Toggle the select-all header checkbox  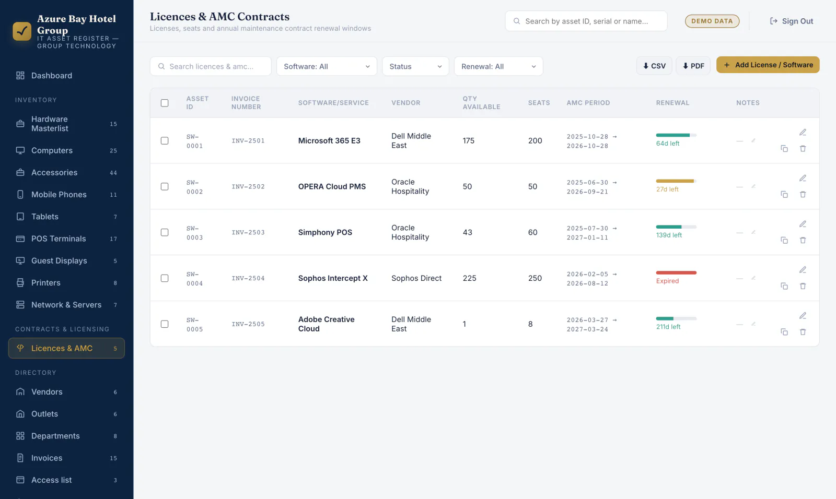pos(165,103)
